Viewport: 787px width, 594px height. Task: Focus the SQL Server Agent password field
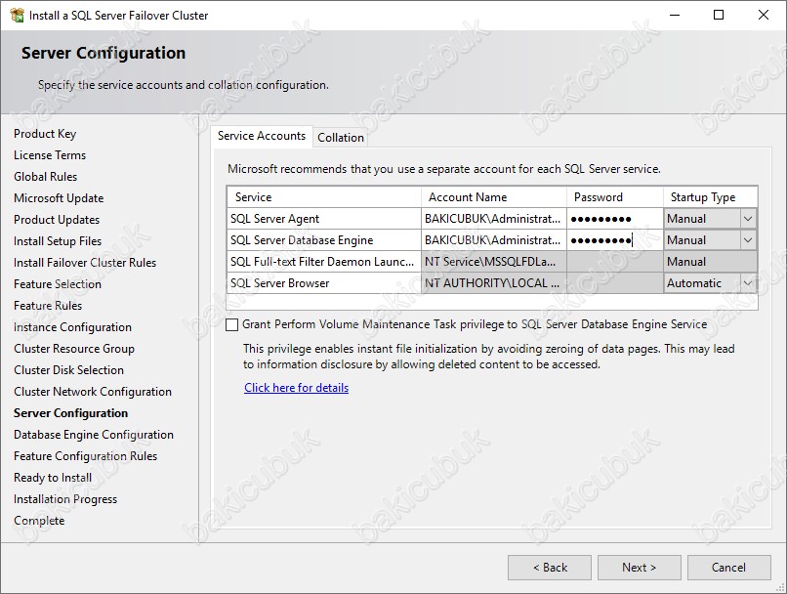point(615,219)
